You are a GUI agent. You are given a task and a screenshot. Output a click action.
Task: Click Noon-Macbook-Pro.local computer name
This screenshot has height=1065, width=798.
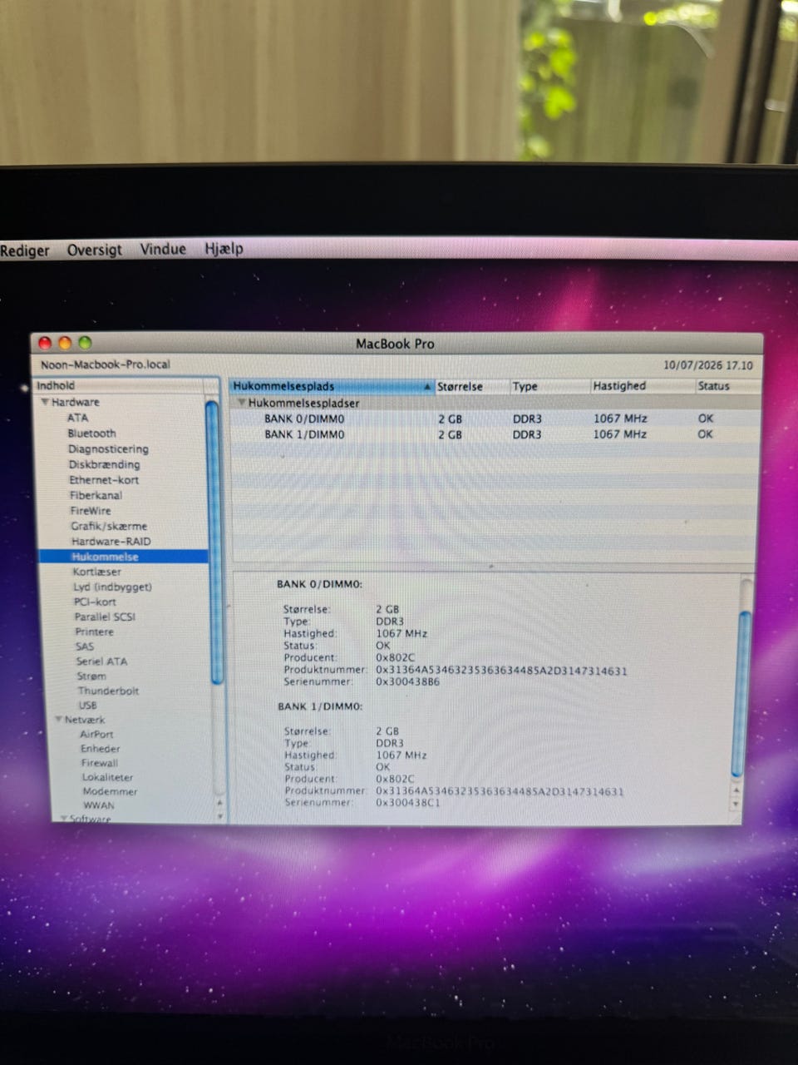(105, 364)
